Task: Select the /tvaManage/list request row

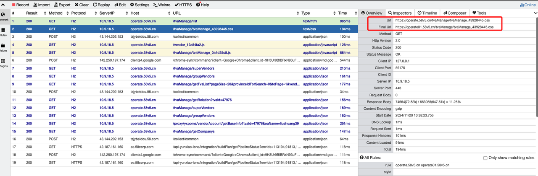Action: [x=184, y=21]
